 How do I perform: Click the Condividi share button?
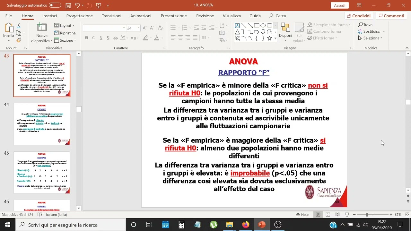click(359, 16)
